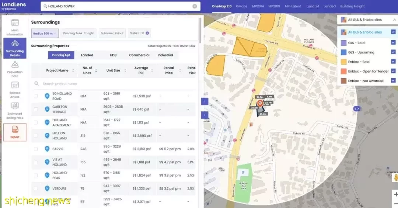Screen dimensions: 398x208
Task: Click the upper blue panel-collapse arrow
Action: (x=205, y=101)
